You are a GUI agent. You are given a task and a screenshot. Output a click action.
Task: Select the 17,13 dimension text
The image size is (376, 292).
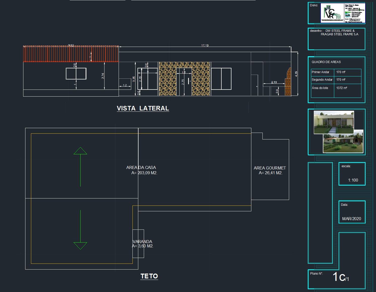pyautogui.click(x=205, y=45)
